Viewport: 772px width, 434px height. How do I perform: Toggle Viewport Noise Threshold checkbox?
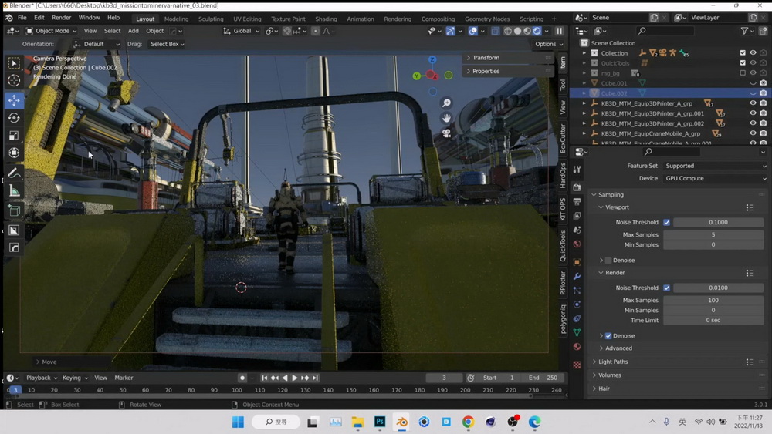[667, 223]
